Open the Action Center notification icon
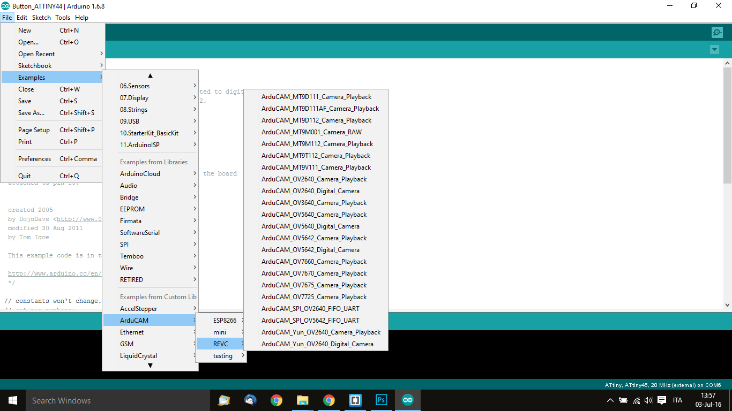This screenshot has height=411, width=732. pyautogui.click(x=662, y=400)
